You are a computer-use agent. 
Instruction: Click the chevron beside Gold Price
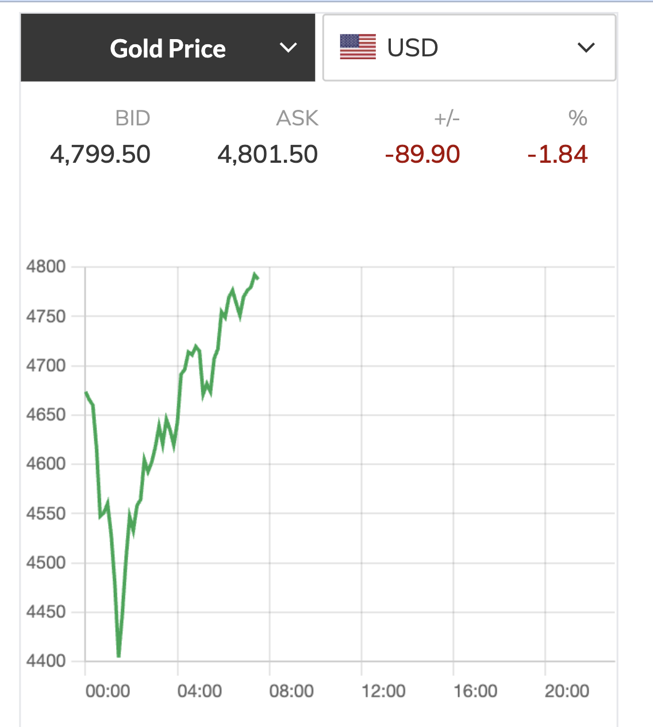click(288, 48)
